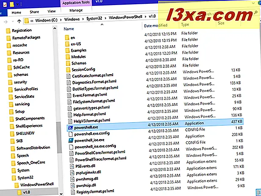Select PSEvents.dll file icon

(72, 166)
